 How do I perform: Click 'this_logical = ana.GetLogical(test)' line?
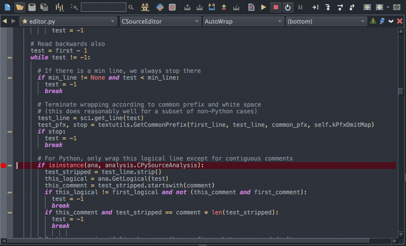click(x=107, y=179)
